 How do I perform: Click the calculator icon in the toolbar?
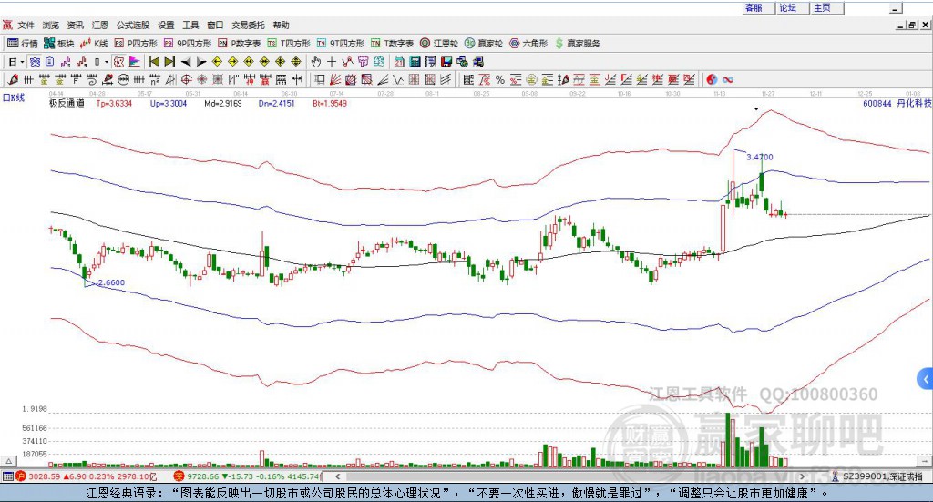tap(415, 62)
